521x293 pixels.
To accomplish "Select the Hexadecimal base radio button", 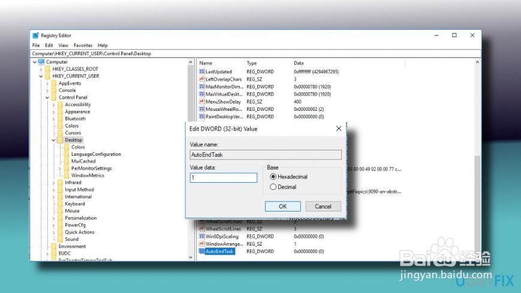I will coord(273,177).
